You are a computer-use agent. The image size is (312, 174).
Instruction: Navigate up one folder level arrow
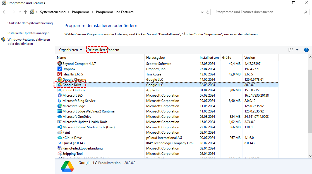point(25,12)
